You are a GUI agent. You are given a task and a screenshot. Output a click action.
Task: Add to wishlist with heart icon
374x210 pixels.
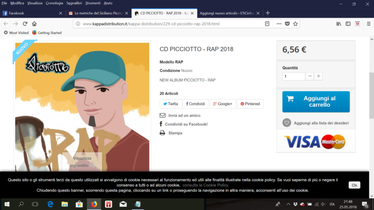(x=287, y=123)
